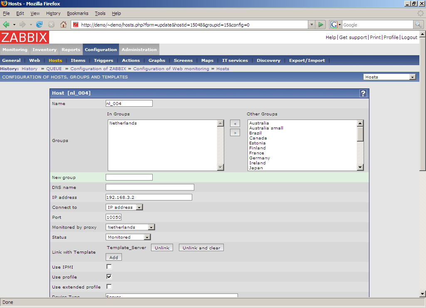This screenshot has width=426, height=308.
Task: Unlink Template_Server with the Unlink button
Action: click(x=162, y=248)
